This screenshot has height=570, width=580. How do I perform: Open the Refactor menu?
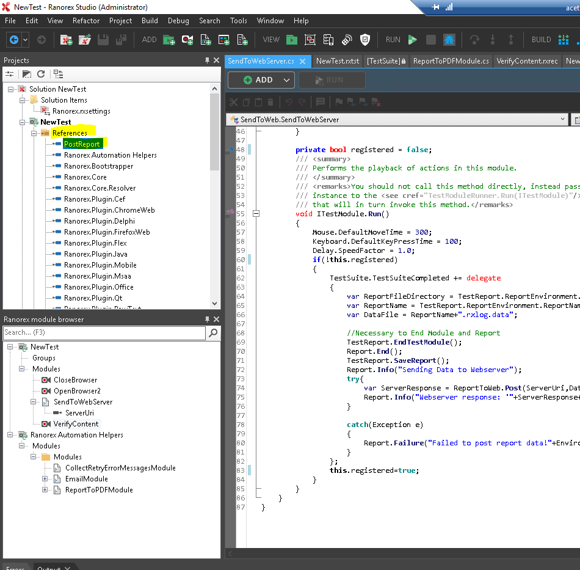click(86, 20)
